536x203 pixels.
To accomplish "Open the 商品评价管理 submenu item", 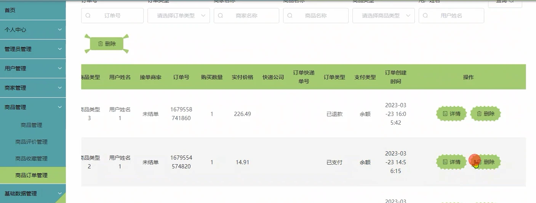I will 31,142.
